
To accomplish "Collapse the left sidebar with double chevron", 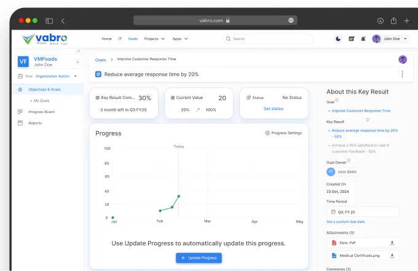I will pos(78,51).
